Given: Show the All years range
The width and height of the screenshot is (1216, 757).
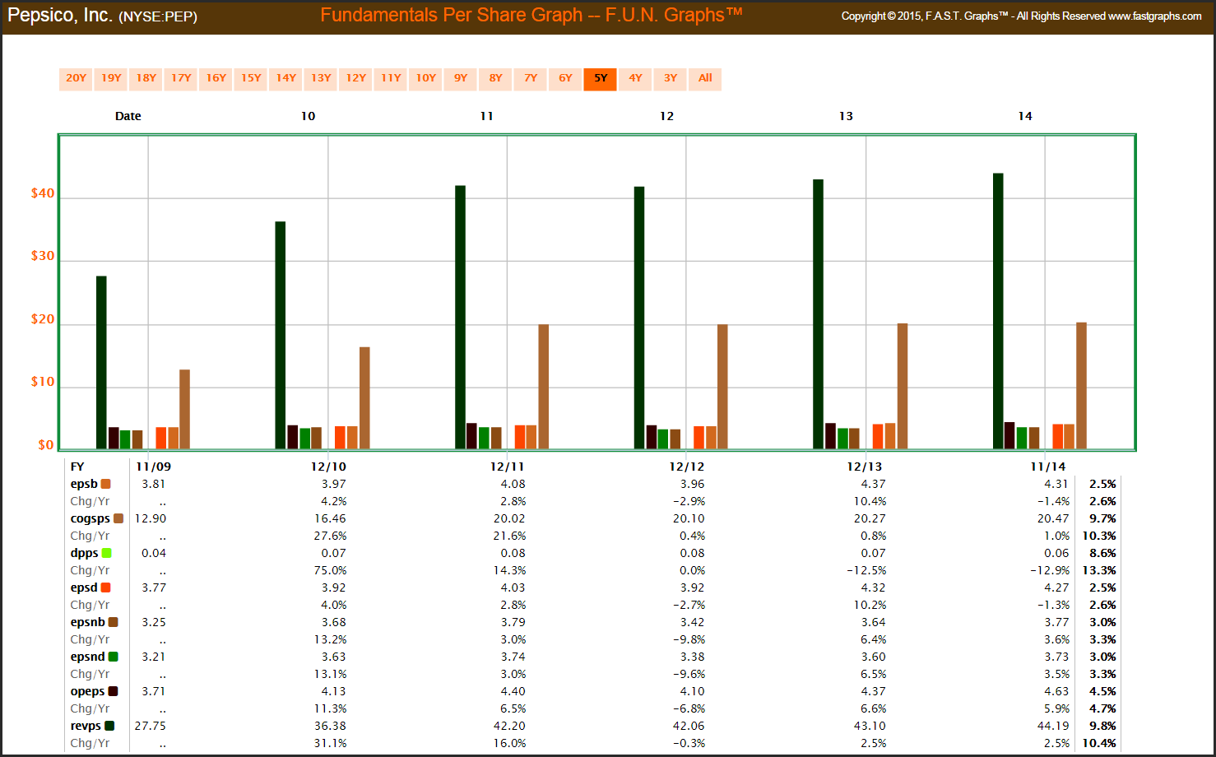Looking at the screenshot, I should point(705,78).
